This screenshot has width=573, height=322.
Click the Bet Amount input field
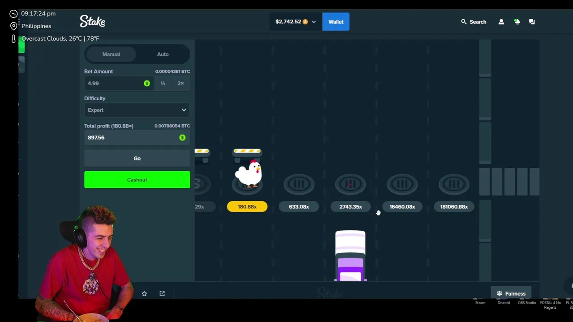click(x=119, y=83)
